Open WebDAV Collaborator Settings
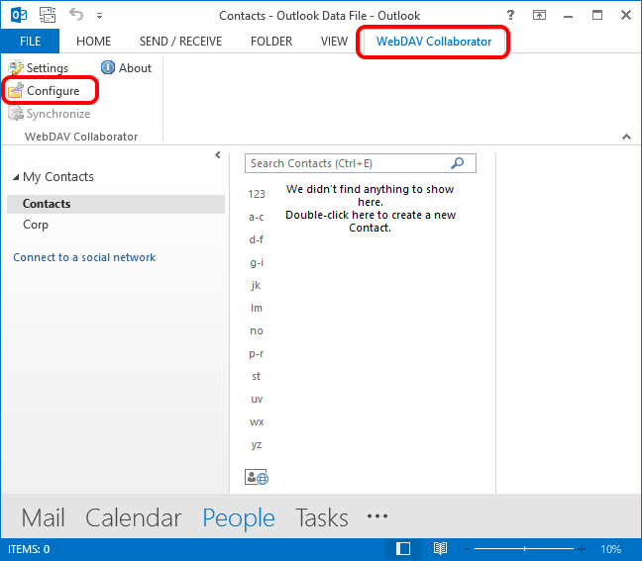This screenshot has width=642, height=561. (x=39, y=68)
